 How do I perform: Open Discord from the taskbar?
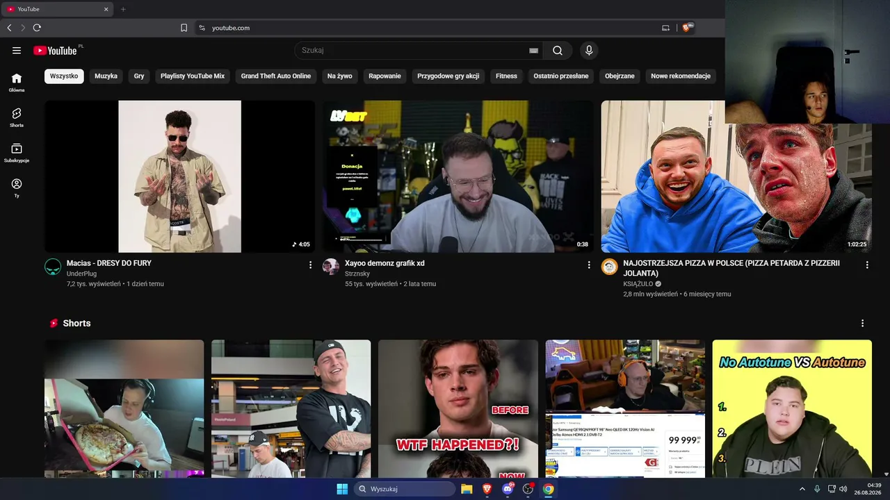(x=508, y=489)
